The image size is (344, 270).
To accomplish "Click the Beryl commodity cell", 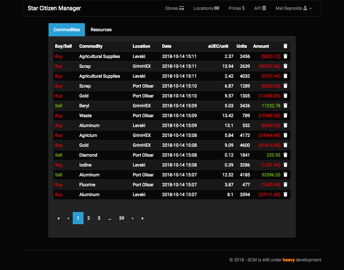I will tap(84, 106).
